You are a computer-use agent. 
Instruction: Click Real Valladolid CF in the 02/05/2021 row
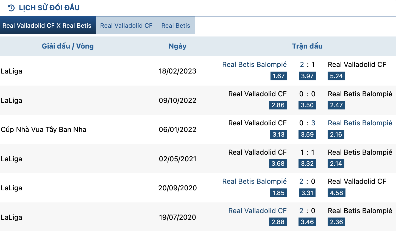258,152
